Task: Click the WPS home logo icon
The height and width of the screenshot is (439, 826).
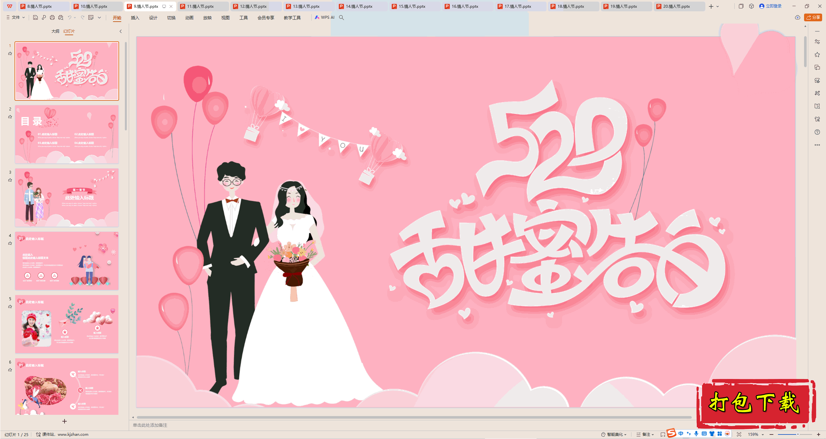Action: click(10, 6)
